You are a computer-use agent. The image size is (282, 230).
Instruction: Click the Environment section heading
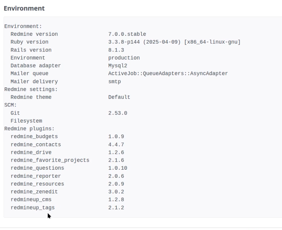pos(24,8)
